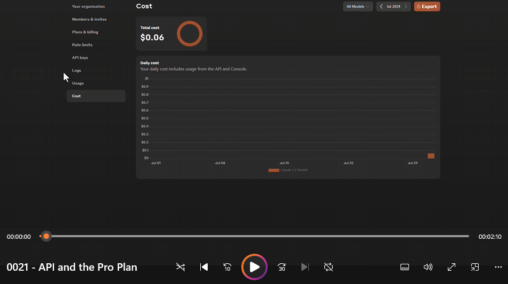Skip to next track

(305, 267)
